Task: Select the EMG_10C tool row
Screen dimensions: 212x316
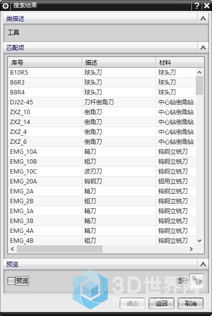Action: (102, 171)
